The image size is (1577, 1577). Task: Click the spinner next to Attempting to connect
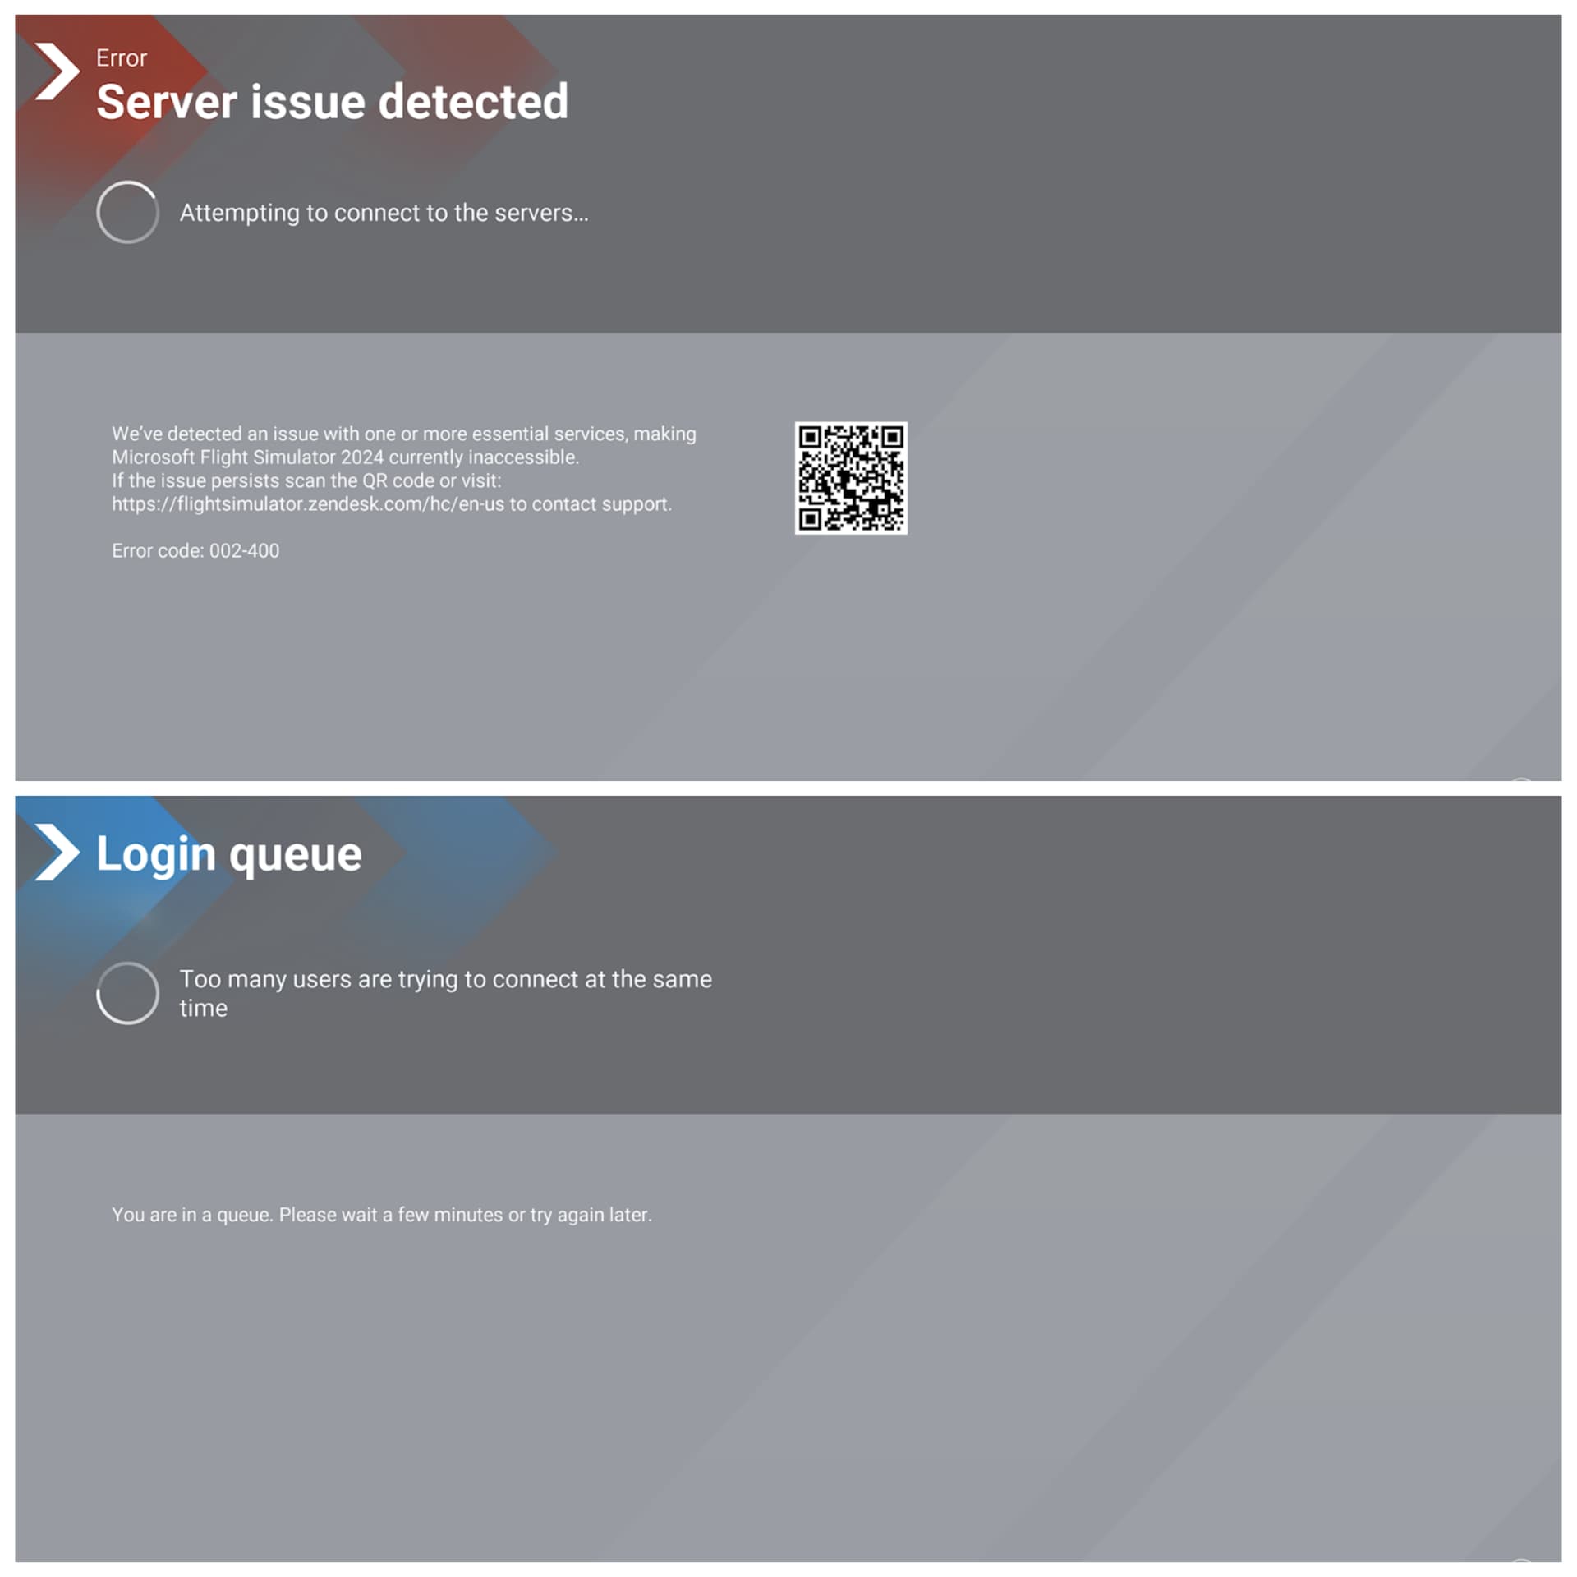(x=127, y=212)
